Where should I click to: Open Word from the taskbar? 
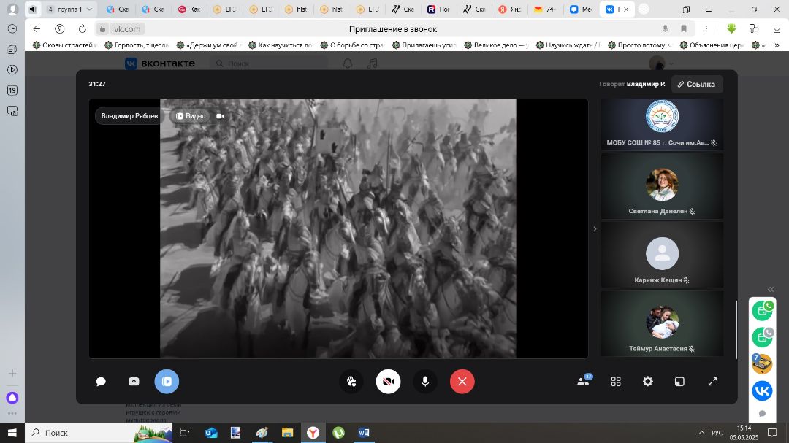click(363, 433)
